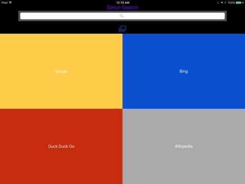
Task: Tap the Bluetooth icon in status bar
Action: tap(225, 3)
